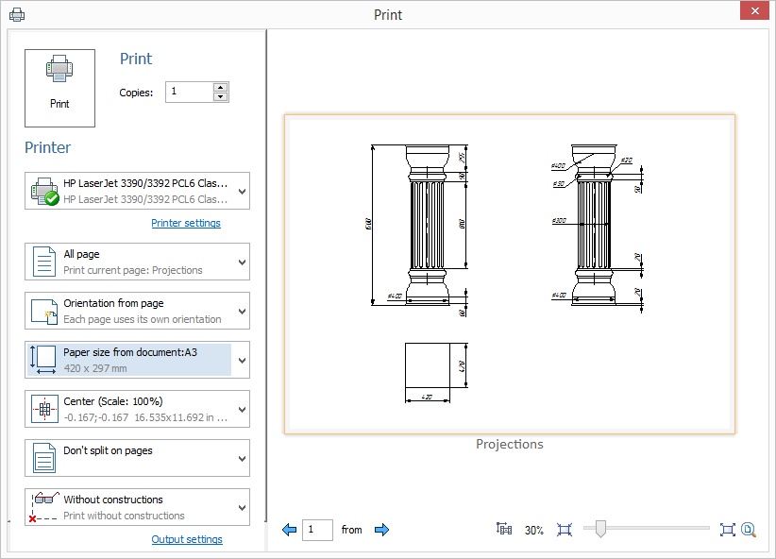Click the Projections caption under preview

click(509, 444)
